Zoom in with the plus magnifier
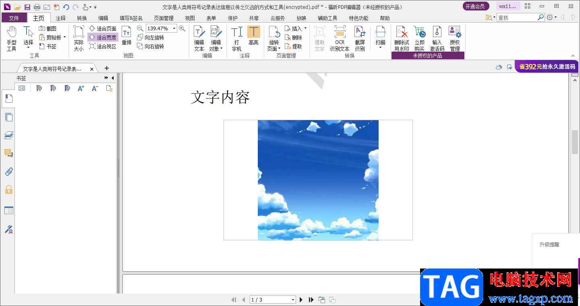Viewport: 580px width, 306px height. pos(182,28)
